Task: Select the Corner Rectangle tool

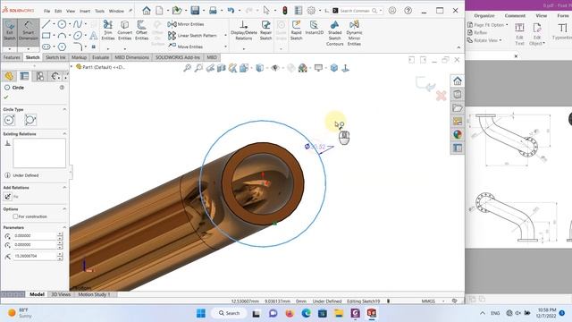Action: (46, 36)
